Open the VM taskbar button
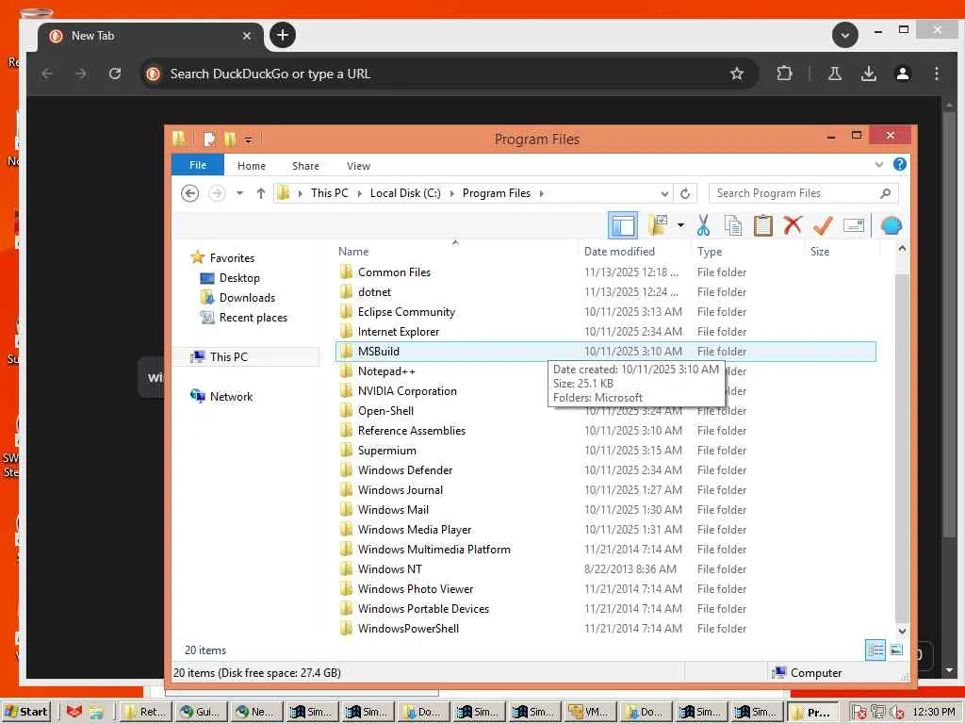Image resolution: width=965 pixels, height=724 pixels. click(589, 712)
